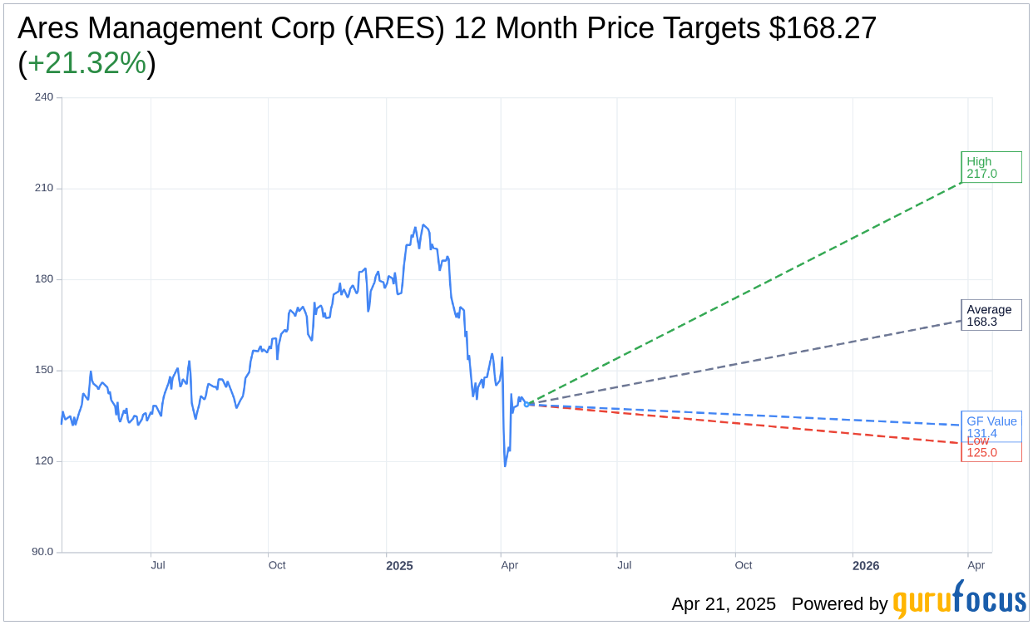The width and height of the screenshot is (1033, 625).
Task: Click the Apr 21, 2025 date text
Action: click(x=724, y=604)
